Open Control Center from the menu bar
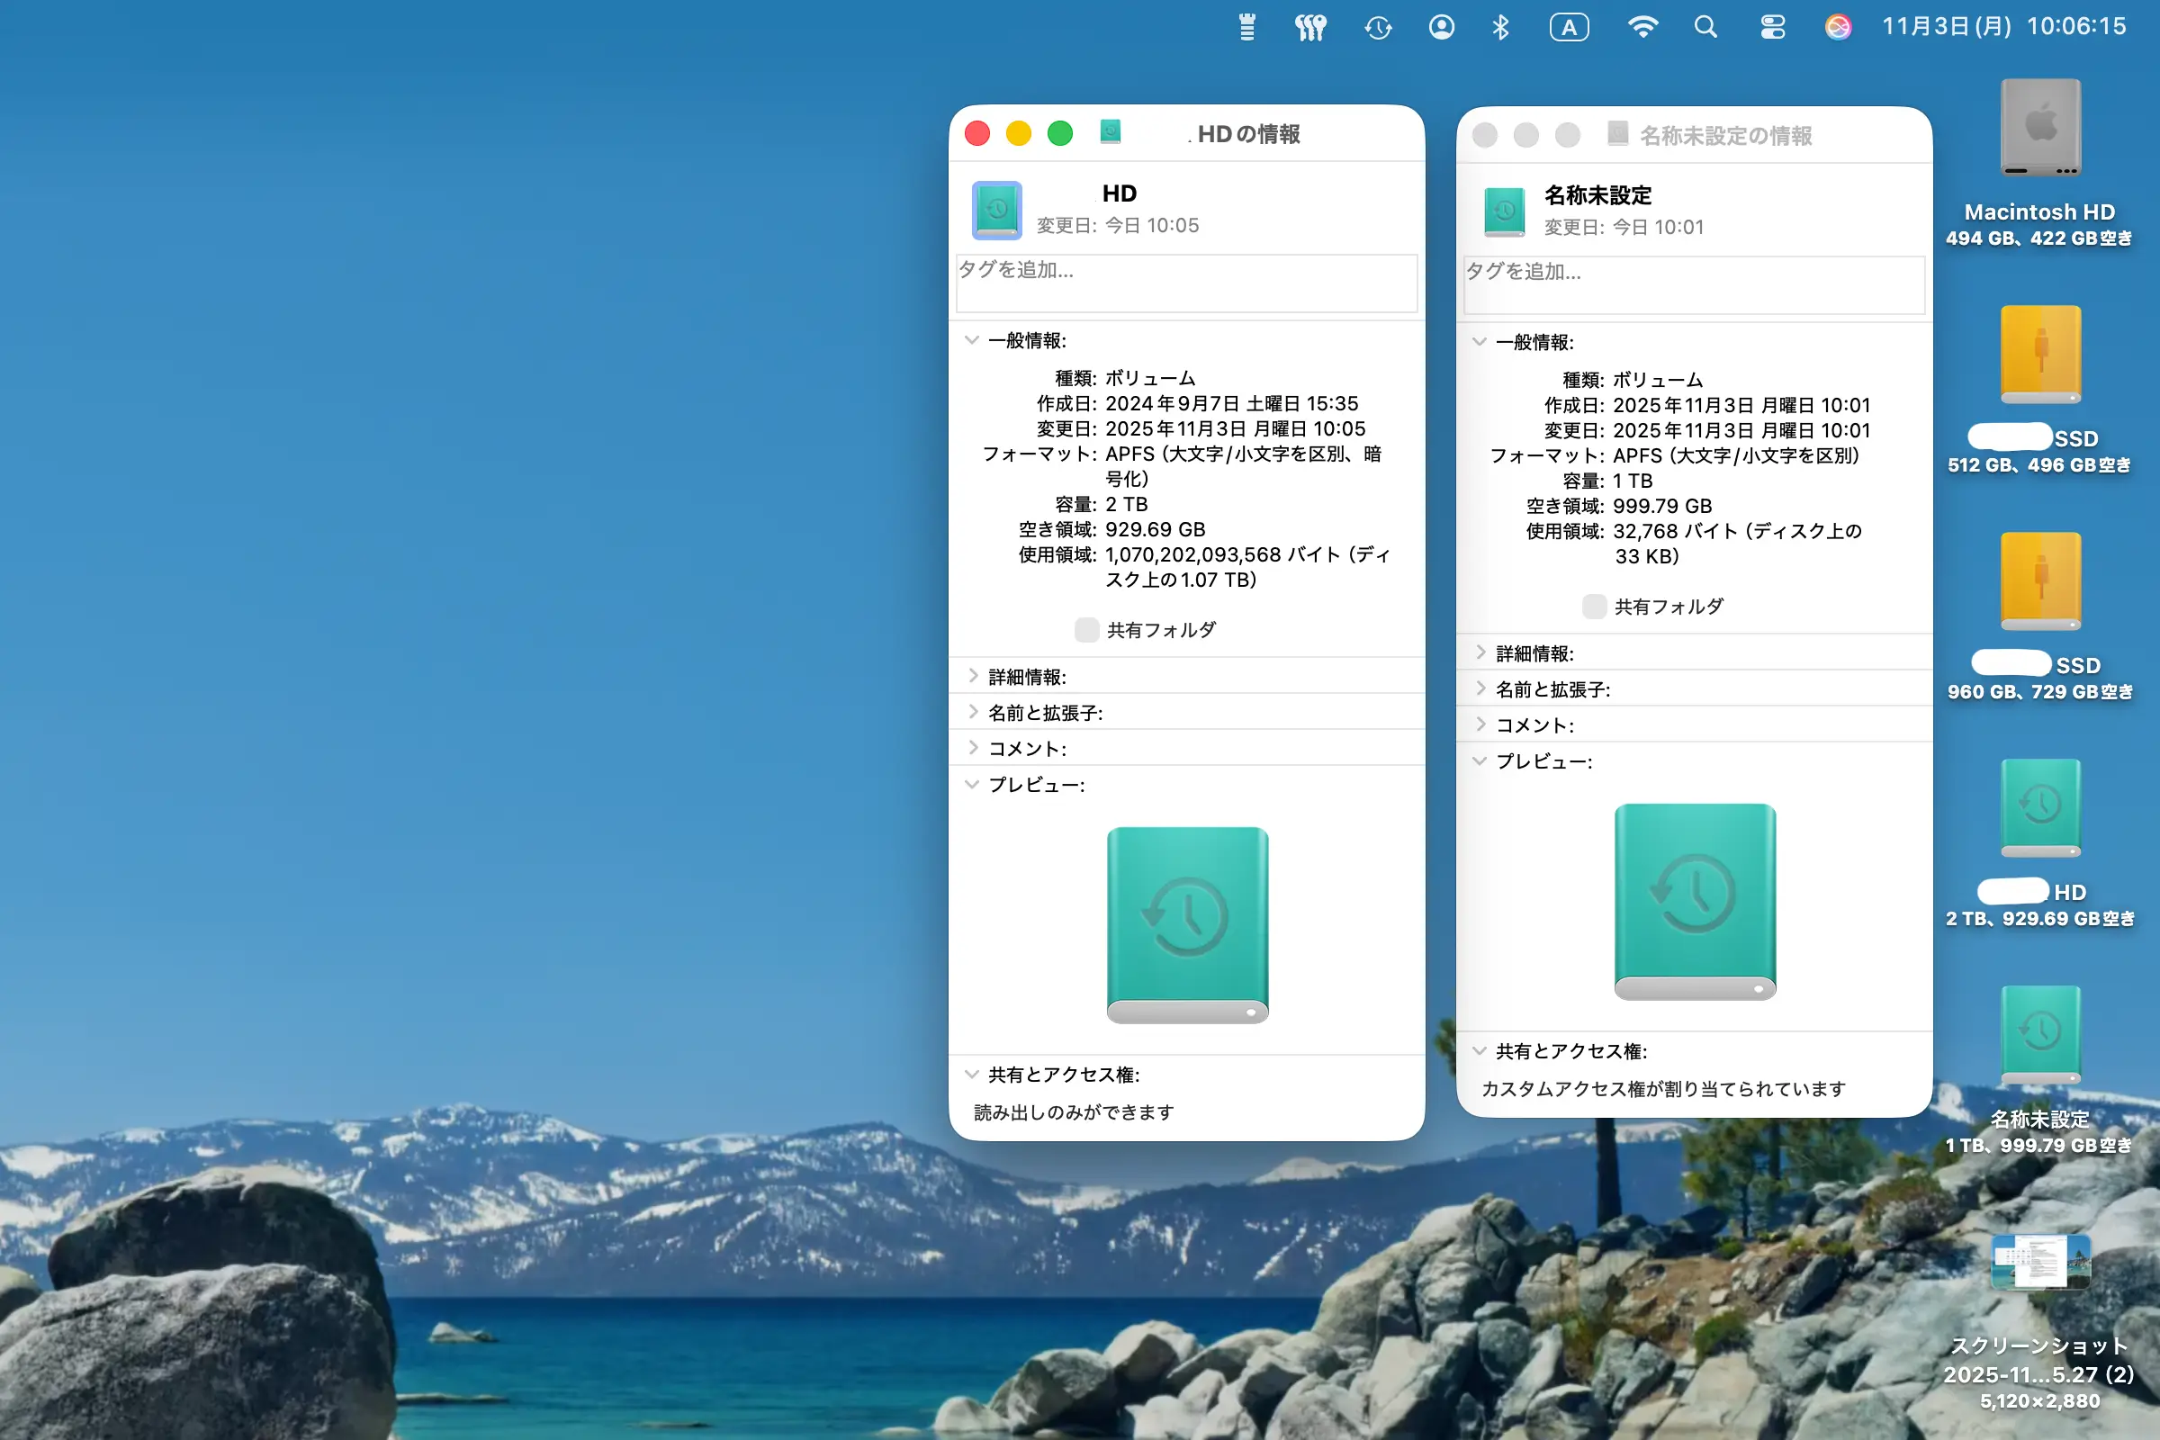2160x1440 pixels. (1772, 28)
